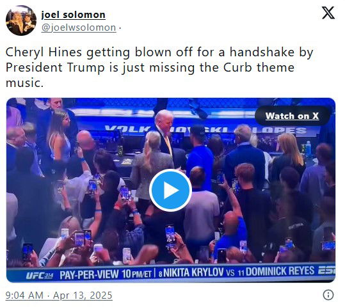Click the Apr 13, 2025 date text
The image size is (345, 307).
pyautogui.click(x=83, y=295)
